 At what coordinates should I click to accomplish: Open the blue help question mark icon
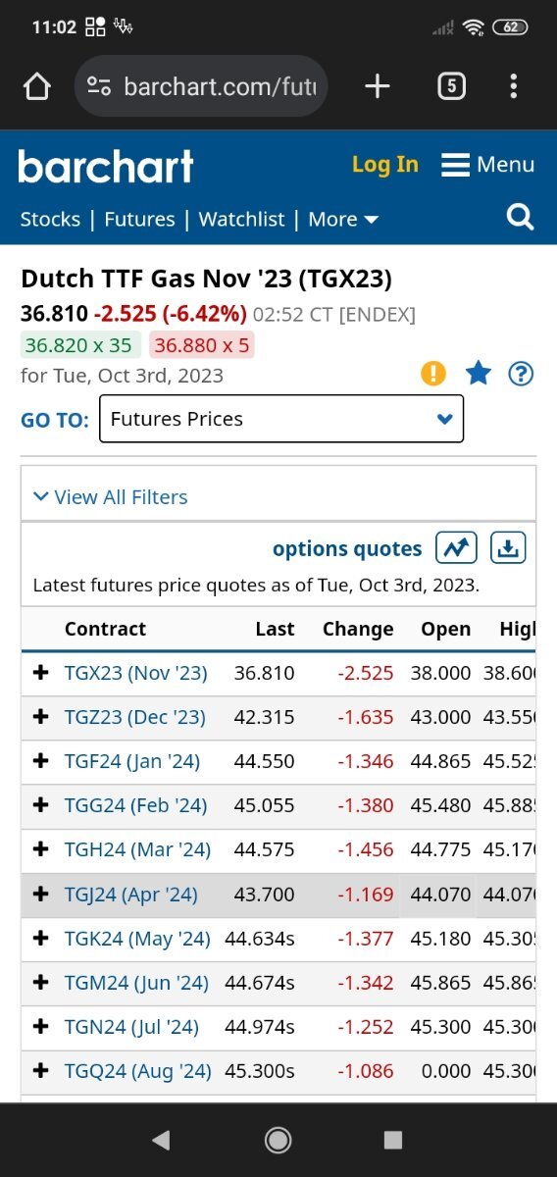521,373
